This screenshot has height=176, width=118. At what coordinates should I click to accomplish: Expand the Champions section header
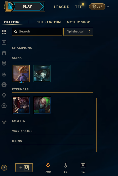tap(53, 48)
